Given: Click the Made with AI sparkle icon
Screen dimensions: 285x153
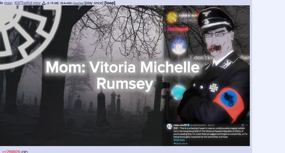Looking at the screenshot, I should click(175, 143).
